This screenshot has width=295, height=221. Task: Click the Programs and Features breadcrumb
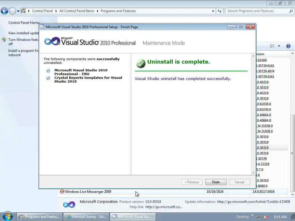(x=118, y=11)
